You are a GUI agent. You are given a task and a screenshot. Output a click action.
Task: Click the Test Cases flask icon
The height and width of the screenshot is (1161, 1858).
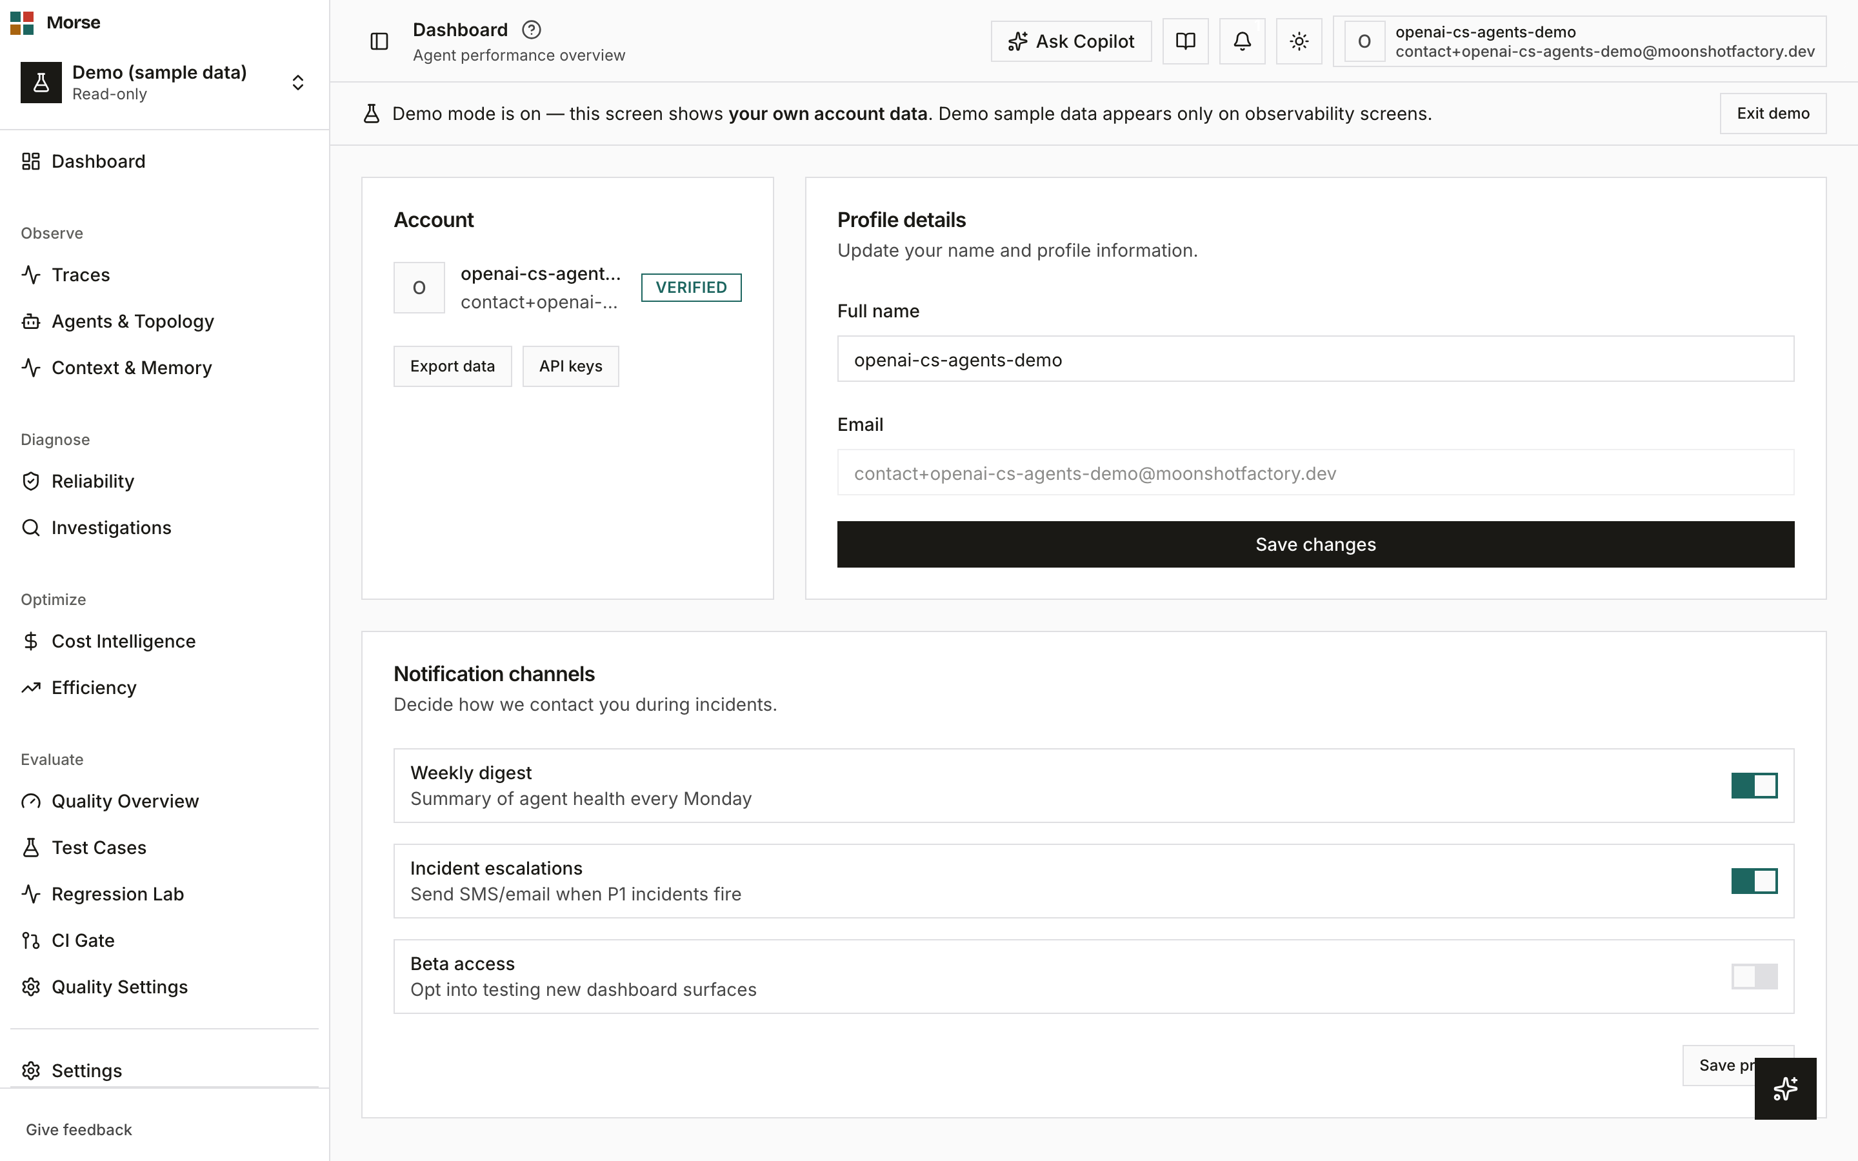tap(31, 848)
